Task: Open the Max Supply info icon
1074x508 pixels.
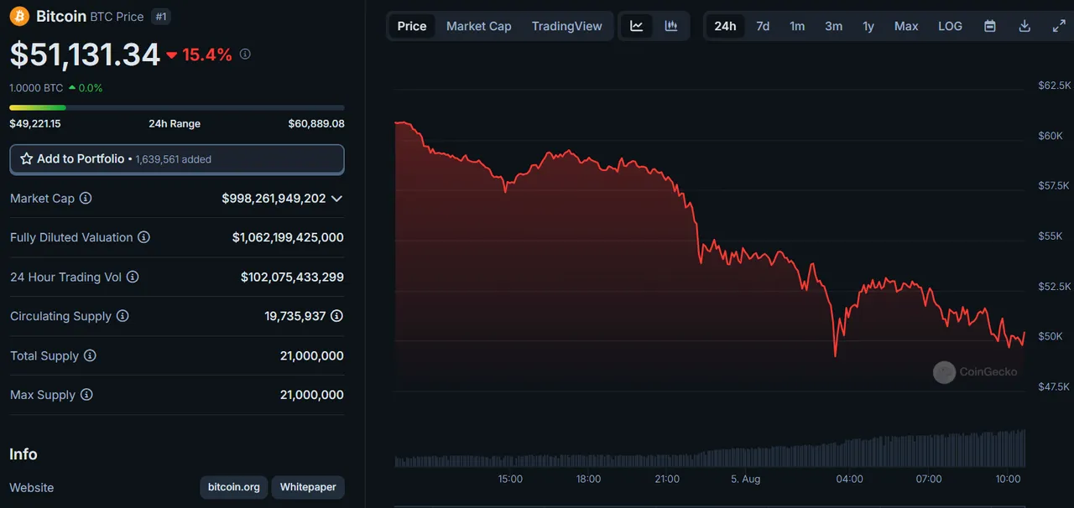Action: point(86,395)
